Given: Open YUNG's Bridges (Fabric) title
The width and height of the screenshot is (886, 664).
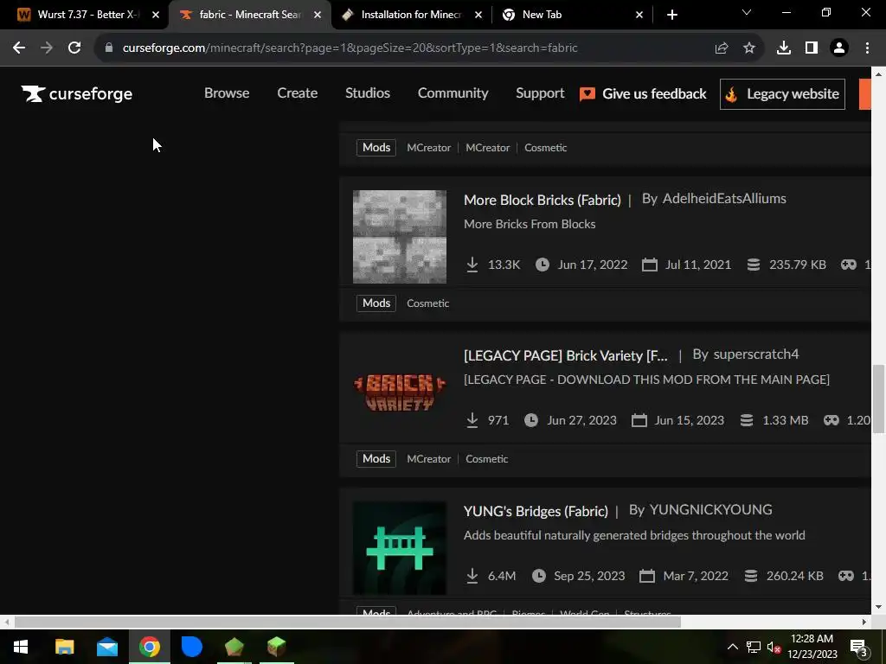Looking at the screenshot, I should click(536, 511).
